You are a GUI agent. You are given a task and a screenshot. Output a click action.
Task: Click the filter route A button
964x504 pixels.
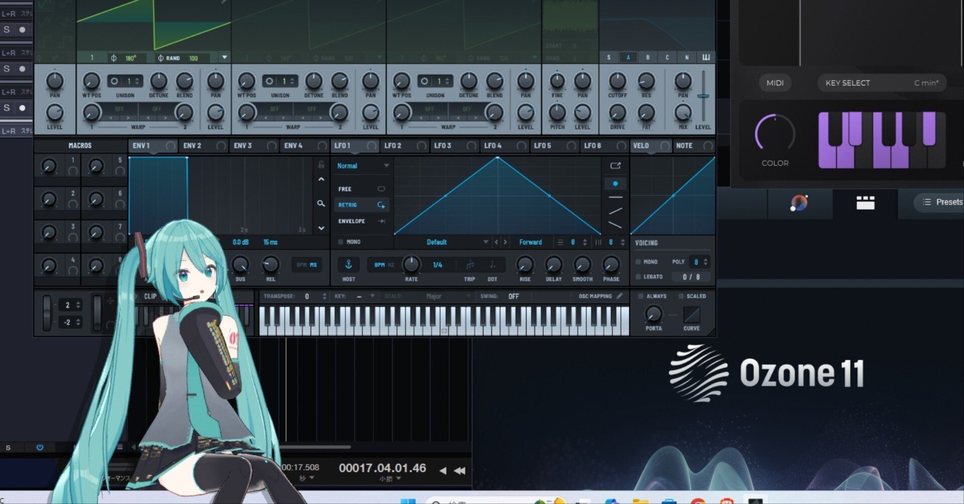628,57
